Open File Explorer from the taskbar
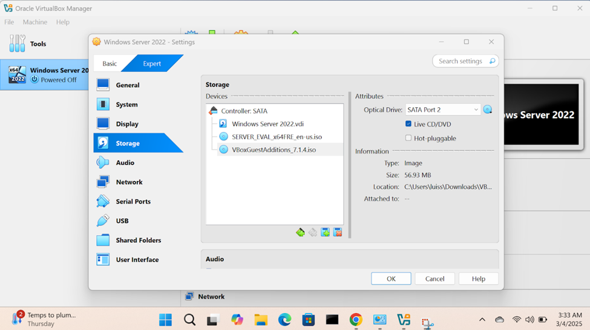 261,320
